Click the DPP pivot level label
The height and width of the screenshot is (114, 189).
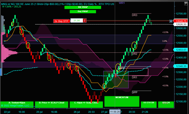click(135, 92)
